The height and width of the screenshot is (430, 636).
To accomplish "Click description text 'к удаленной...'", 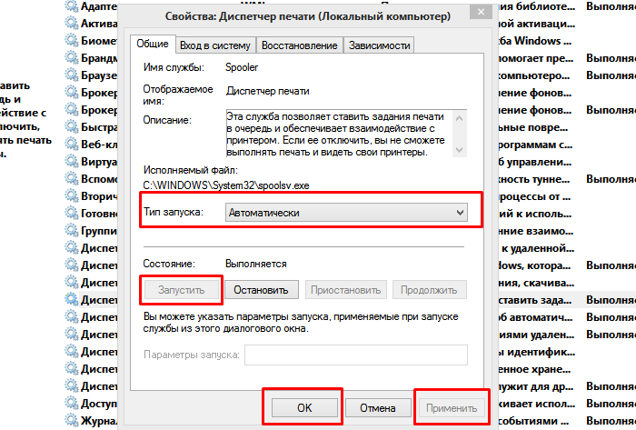I will 538,248.
